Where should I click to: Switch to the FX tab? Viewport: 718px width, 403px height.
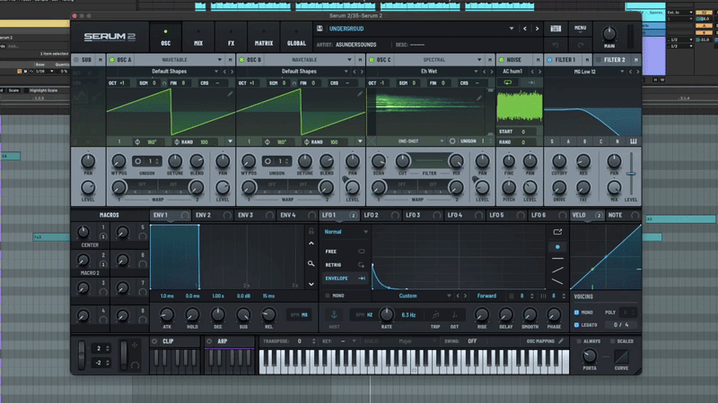coord(231,38)
